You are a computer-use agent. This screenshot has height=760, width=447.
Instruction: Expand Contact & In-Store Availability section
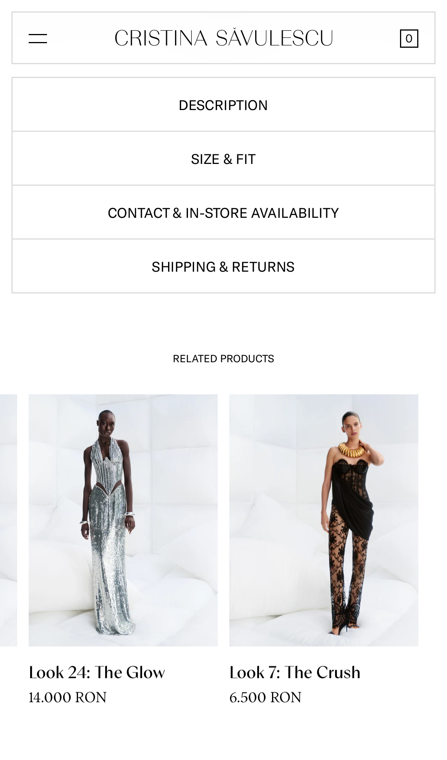click(223, 212)
